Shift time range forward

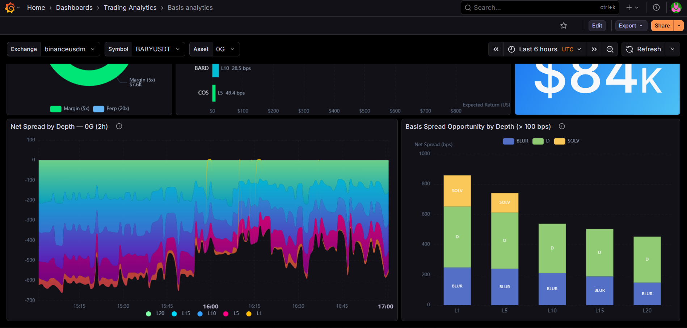pos(594,49)
